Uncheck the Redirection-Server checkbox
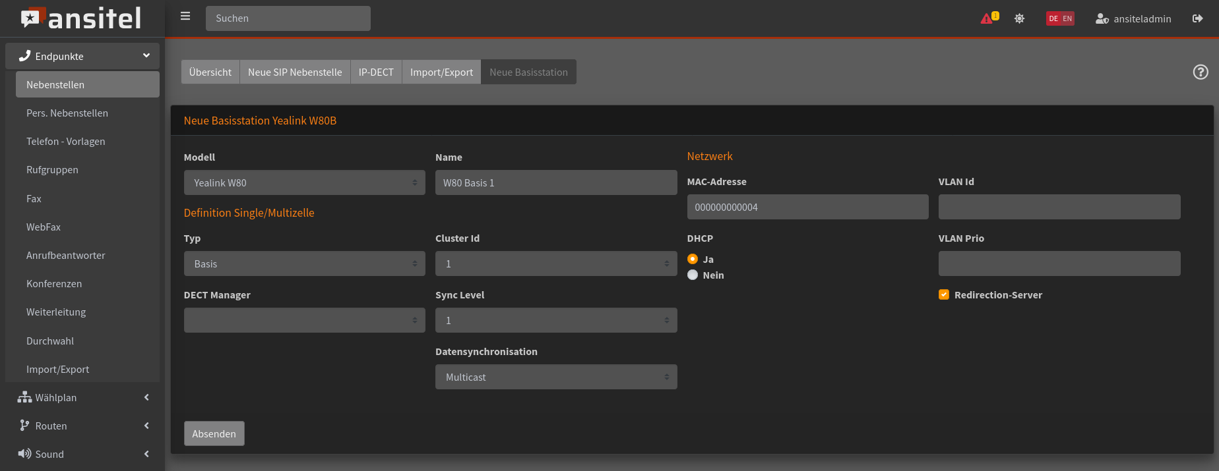Viewport: 1219px width, 471px height. [944, 295]
